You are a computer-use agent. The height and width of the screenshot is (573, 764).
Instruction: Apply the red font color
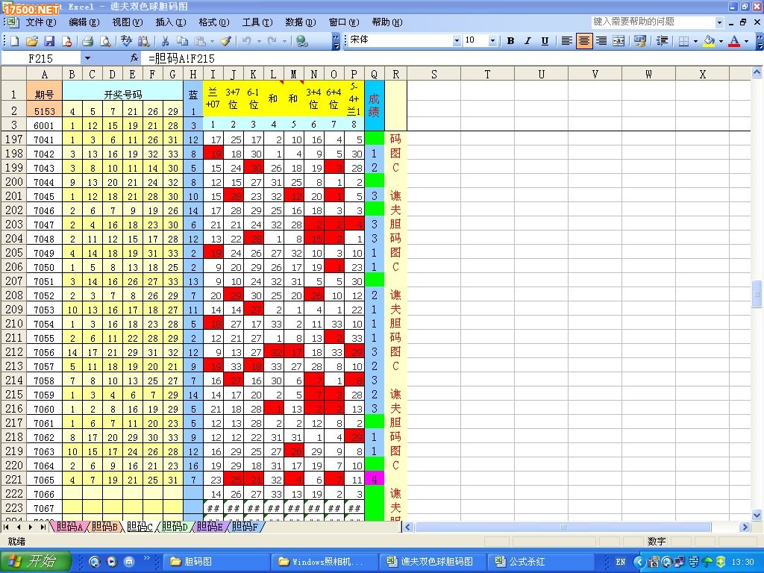coord(734,41)
